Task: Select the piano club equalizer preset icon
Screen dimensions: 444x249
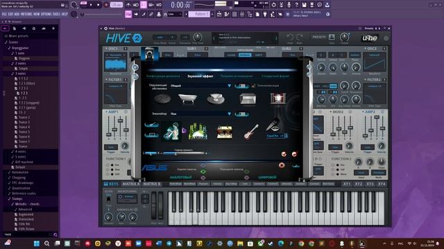Action: tap(224, 132)
